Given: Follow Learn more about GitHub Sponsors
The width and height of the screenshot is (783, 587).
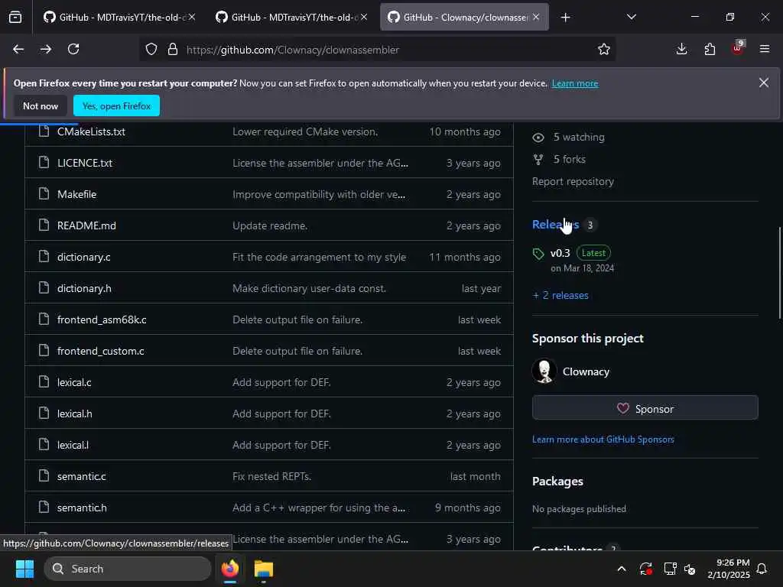Looking at the screenshot, I should click(603, 439).
